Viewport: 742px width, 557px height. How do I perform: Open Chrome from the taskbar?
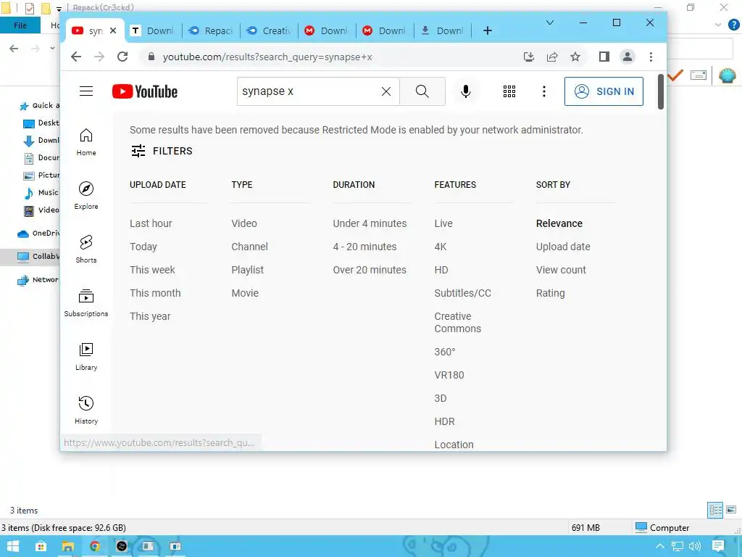point(95,547)
